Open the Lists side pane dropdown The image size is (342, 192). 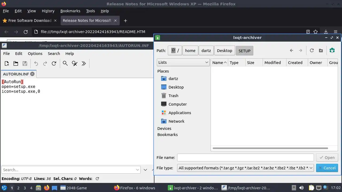(183, 62)
